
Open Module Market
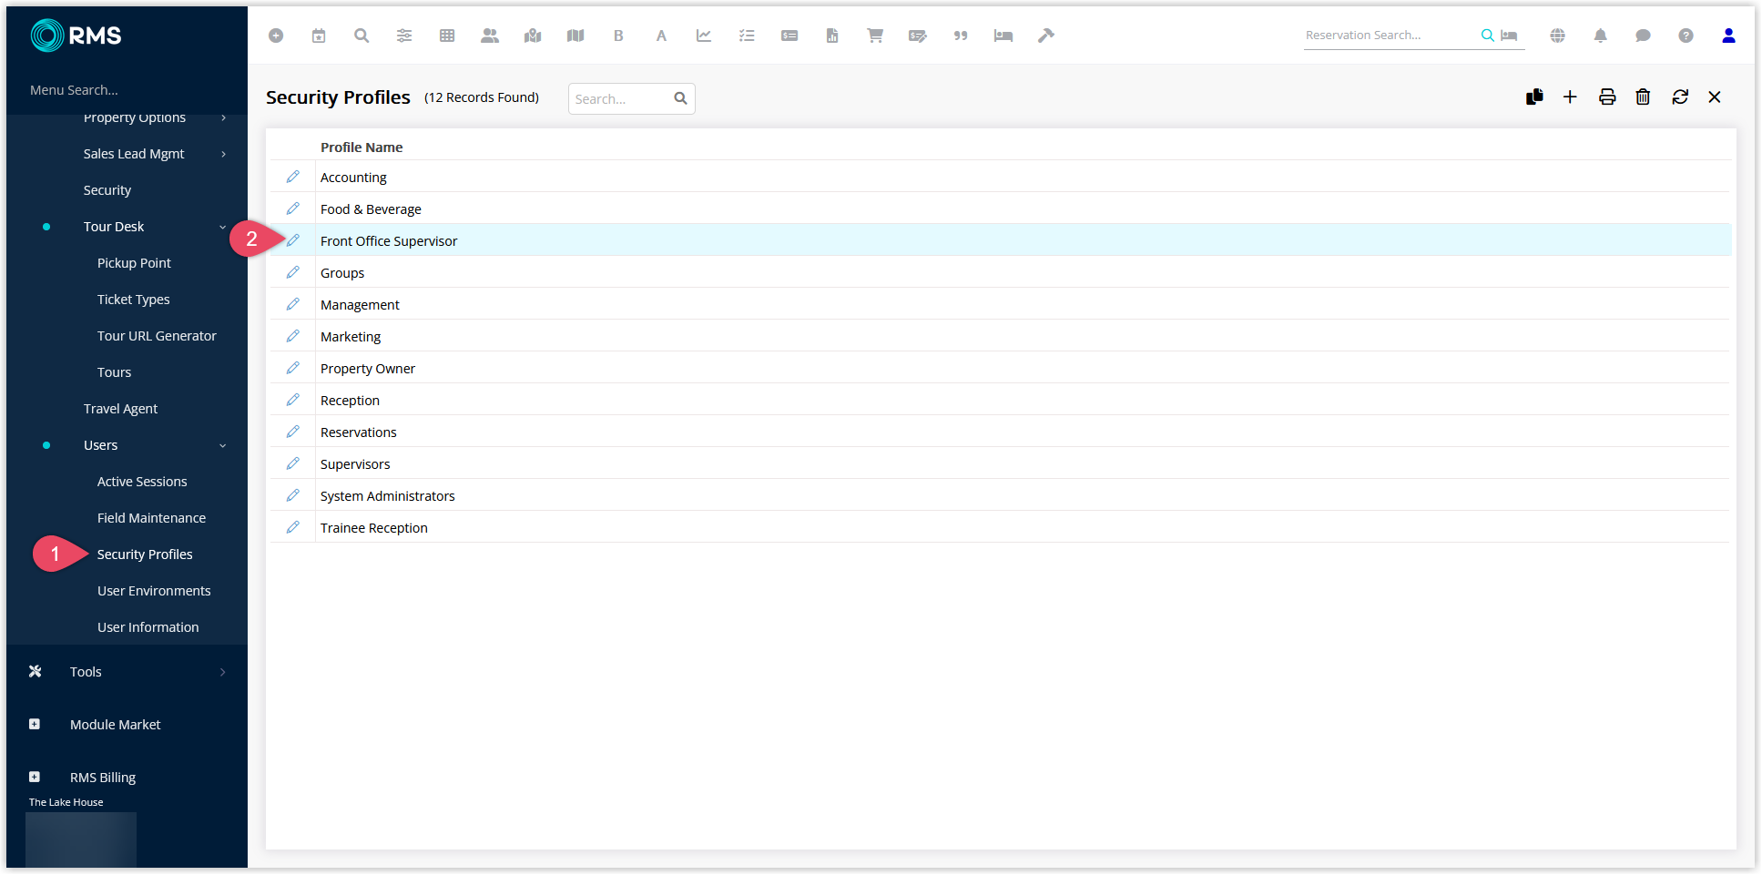pyautogui.click(x=115, y=725)
